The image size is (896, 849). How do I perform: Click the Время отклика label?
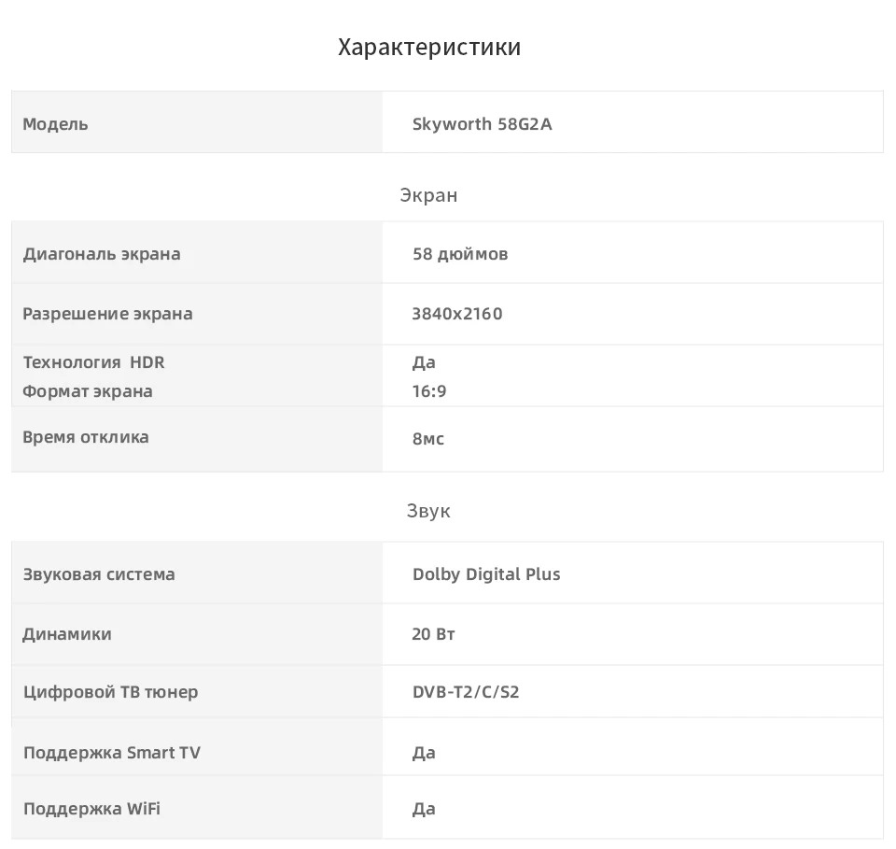[86, 437]
